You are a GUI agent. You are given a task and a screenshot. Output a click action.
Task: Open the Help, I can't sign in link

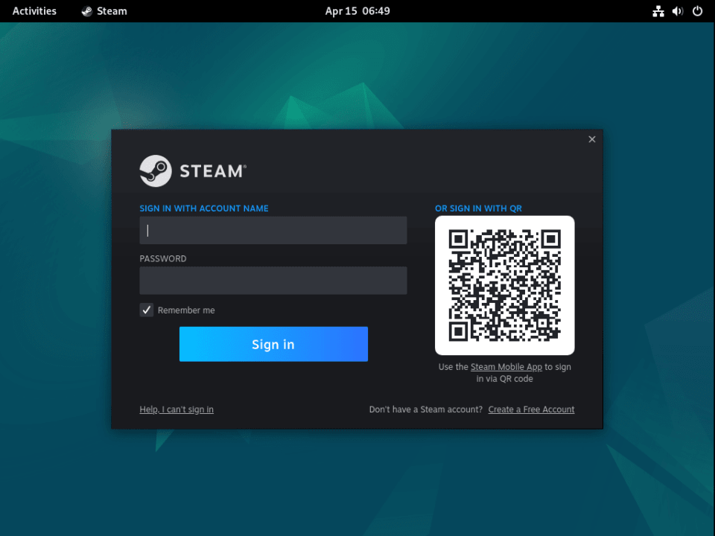[176, 409]
